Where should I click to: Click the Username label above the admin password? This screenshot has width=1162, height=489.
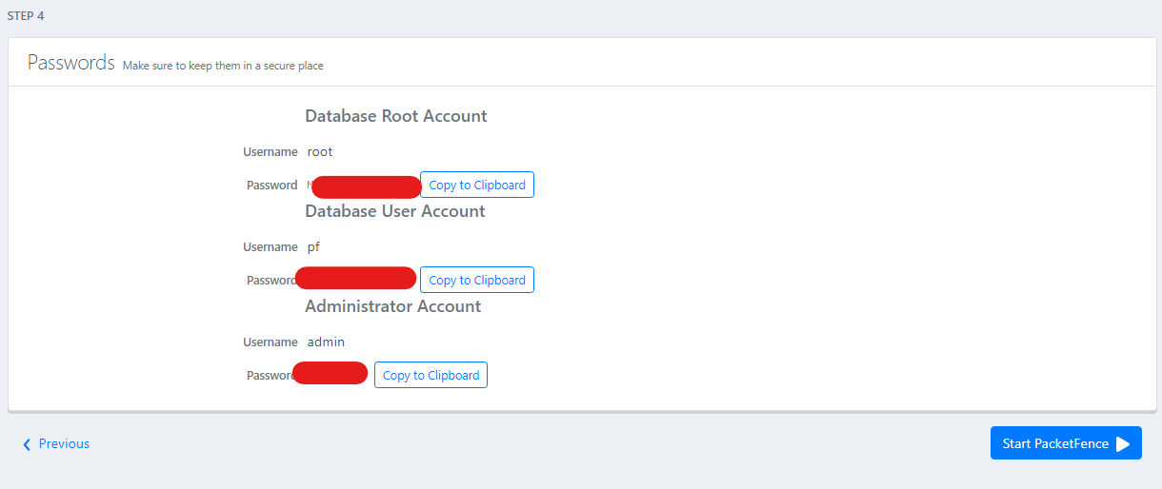270,342
